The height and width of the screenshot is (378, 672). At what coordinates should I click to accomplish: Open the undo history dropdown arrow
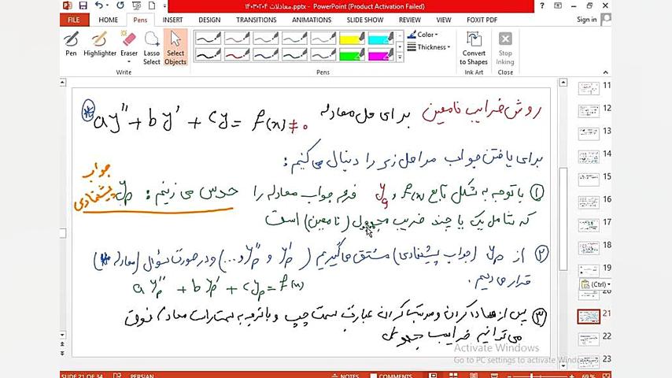[x=106, y=6]
